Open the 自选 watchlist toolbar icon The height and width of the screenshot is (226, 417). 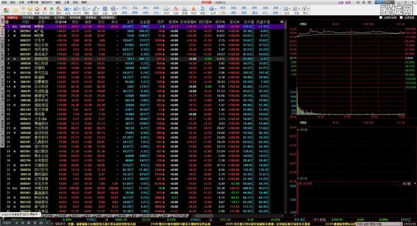click(66, 10)
